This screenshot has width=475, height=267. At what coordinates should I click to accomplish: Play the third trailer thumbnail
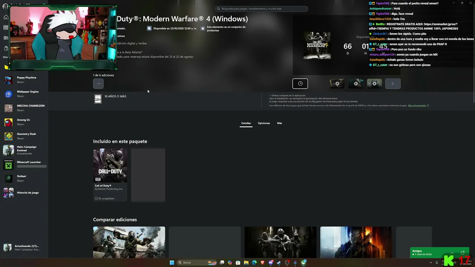coord(374,83)
